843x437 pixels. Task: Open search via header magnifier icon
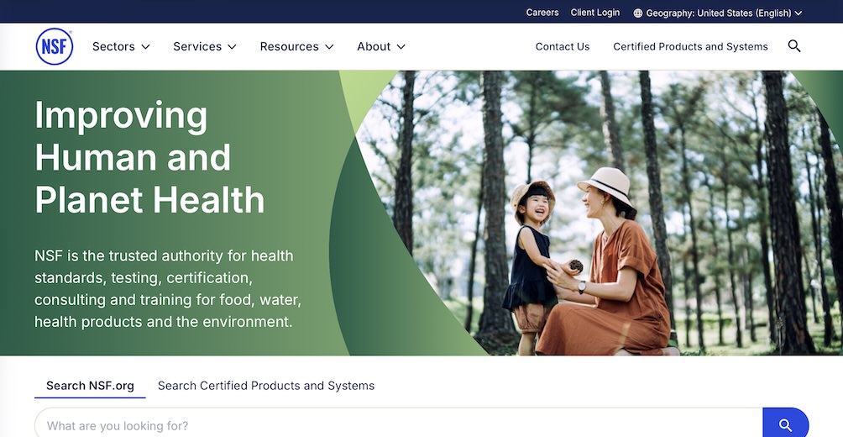click(793, 46)
